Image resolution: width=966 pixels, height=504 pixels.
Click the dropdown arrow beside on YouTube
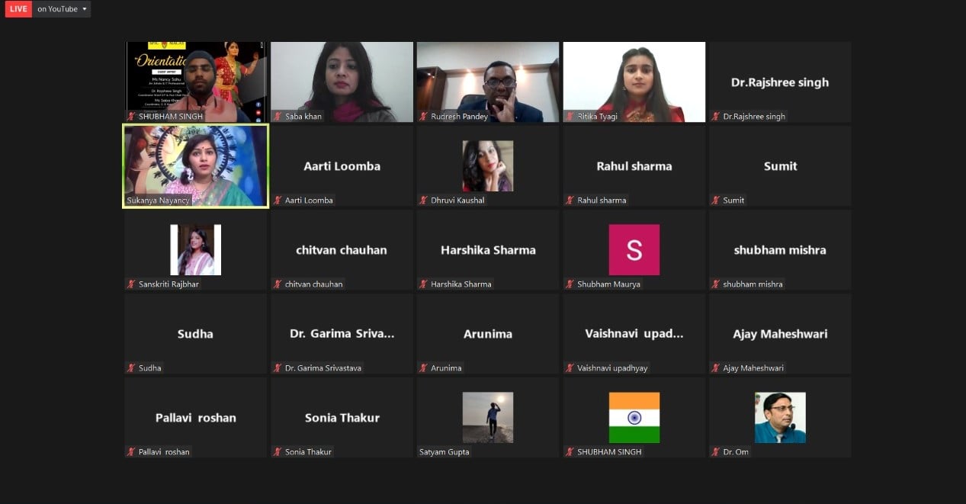85,9
